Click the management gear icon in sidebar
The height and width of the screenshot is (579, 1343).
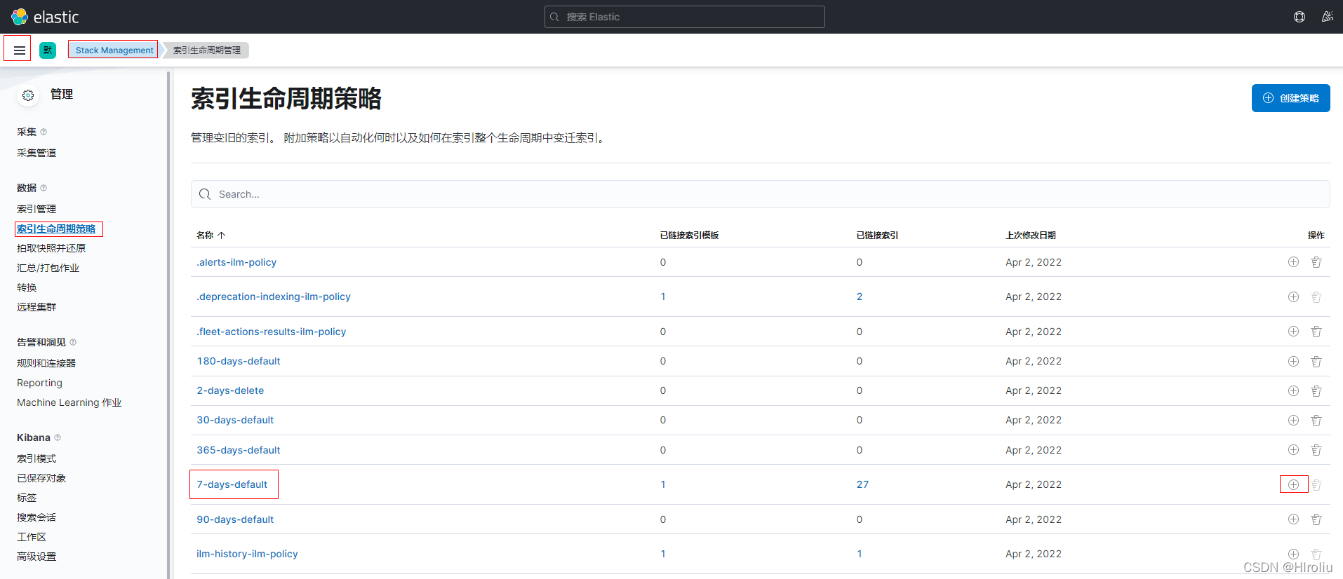tap(28, 95)
